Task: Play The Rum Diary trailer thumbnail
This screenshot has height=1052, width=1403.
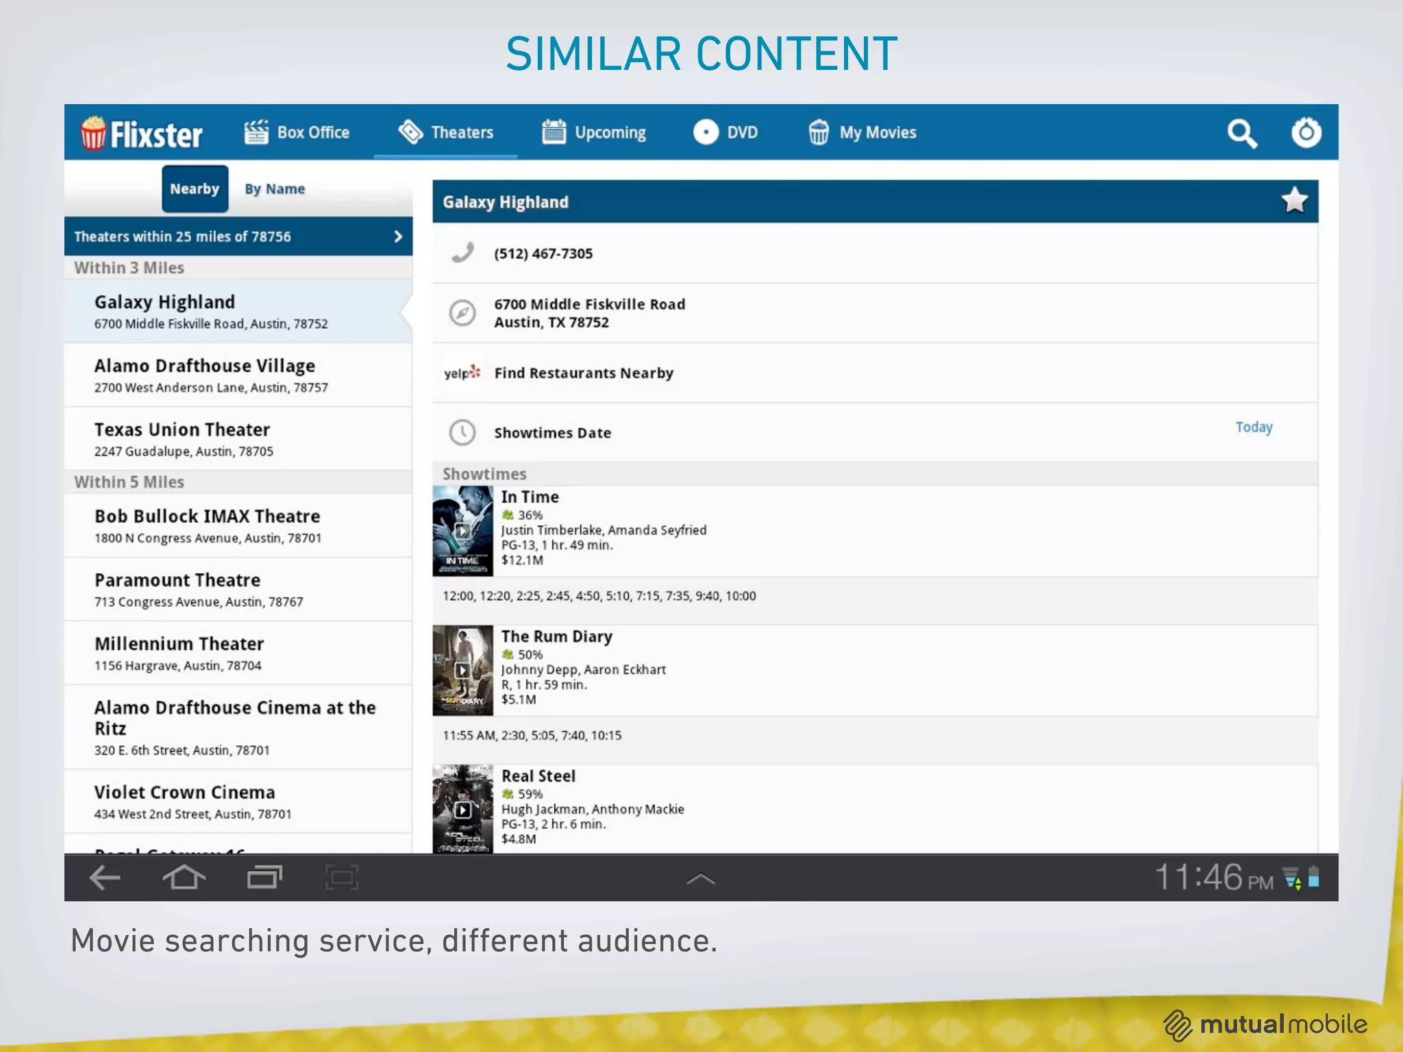Action: tap(462, 671)
